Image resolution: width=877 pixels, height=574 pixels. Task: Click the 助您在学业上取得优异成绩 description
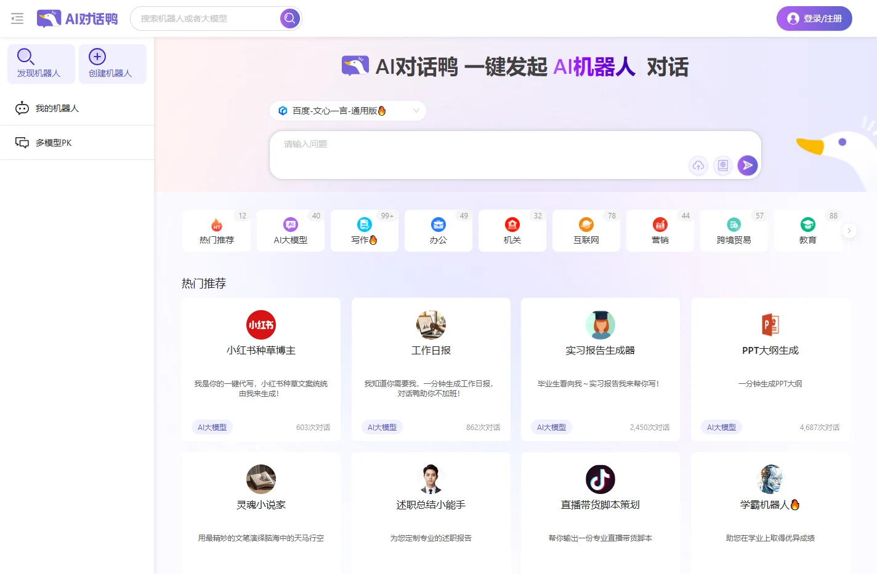770,538
